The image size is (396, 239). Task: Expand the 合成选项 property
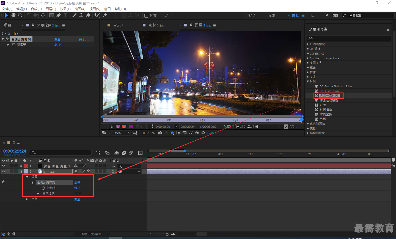point(38,193)
